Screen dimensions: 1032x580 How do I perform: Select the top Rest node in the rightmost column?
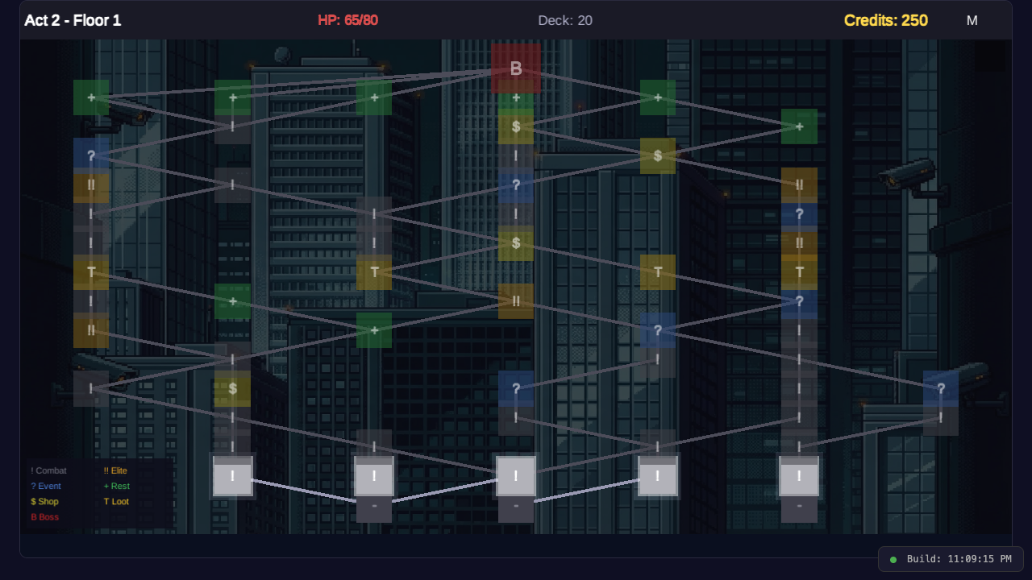pos(799,126)
